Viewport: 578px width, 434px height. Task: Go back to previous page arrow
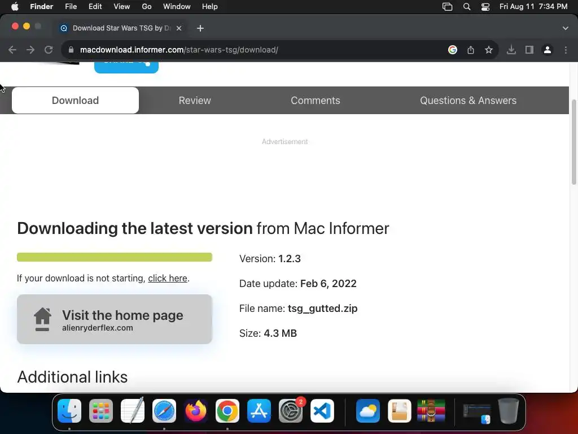pyautogui.click(x=12, y=50)
